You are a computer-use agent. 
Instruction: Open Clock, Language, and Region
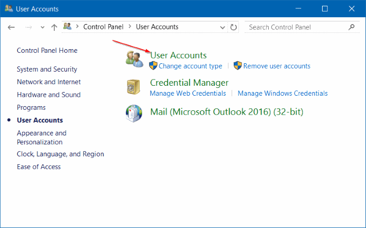[61, 154]
